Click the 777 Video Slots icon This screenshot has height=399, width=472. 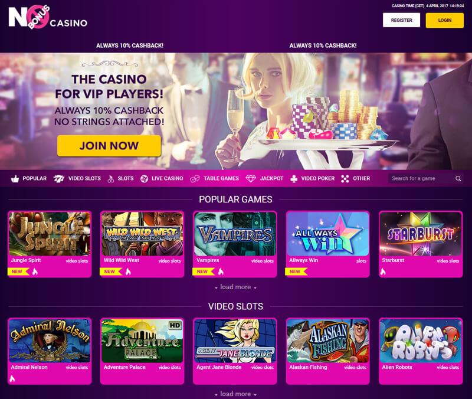tap(58, 179)
